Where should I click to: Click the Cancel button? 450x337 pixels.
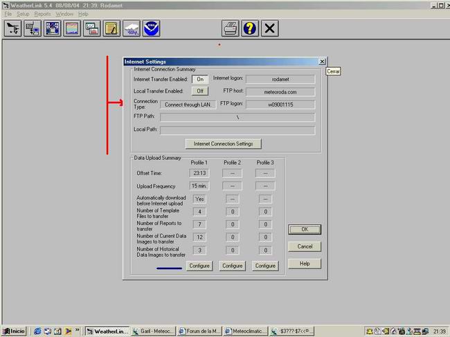[x=305, y=246]
